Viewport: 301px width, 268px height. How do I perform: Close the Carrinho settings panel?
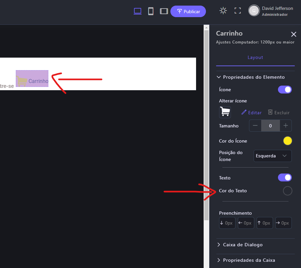pyautogui.click(x=294, y=34)
